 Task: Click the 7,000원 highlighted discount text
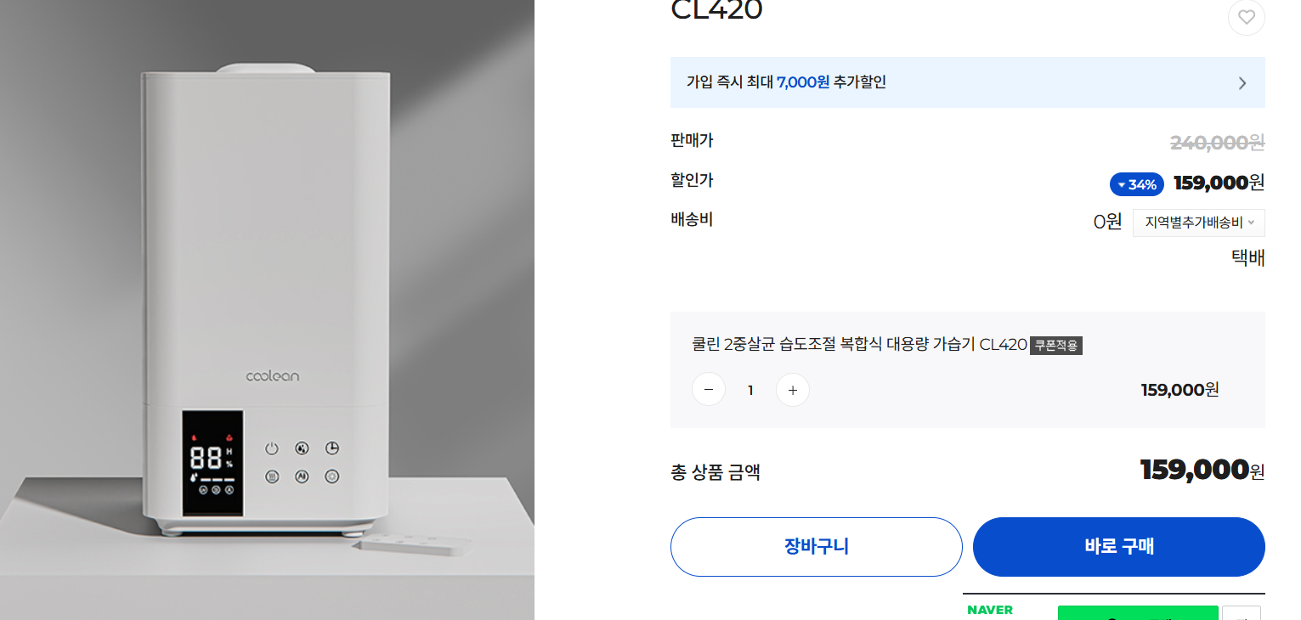(x=803, y=82)
